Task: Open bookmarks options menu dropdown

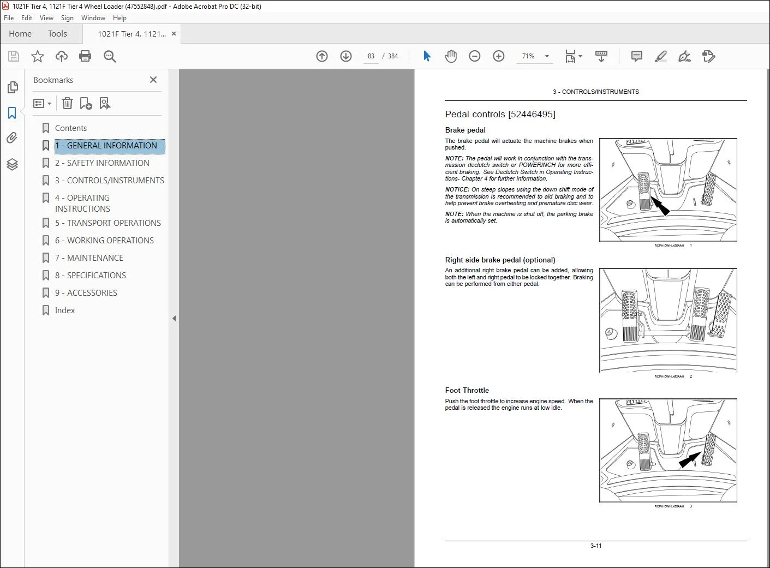Action: pyautogui.click(x=42, y=103)
